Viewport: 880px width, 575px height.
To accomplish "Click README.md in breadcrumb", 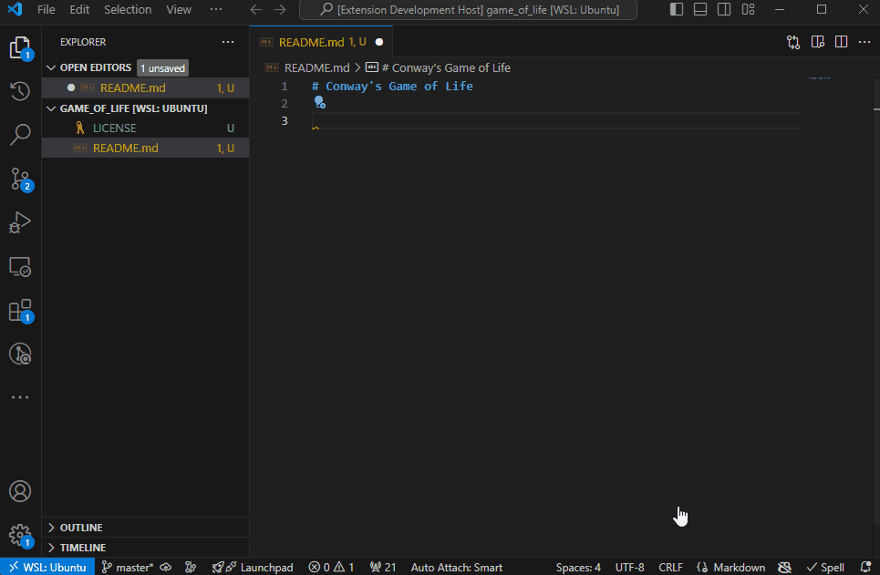I will [x=316, y=67].
